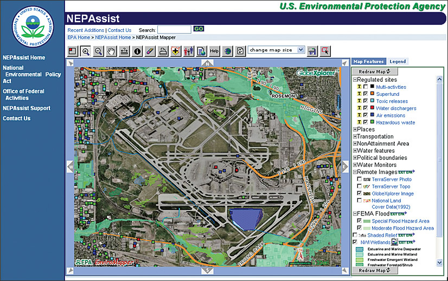Click the globe full-extent icon
448x281 pixels.
pos(227,51)
